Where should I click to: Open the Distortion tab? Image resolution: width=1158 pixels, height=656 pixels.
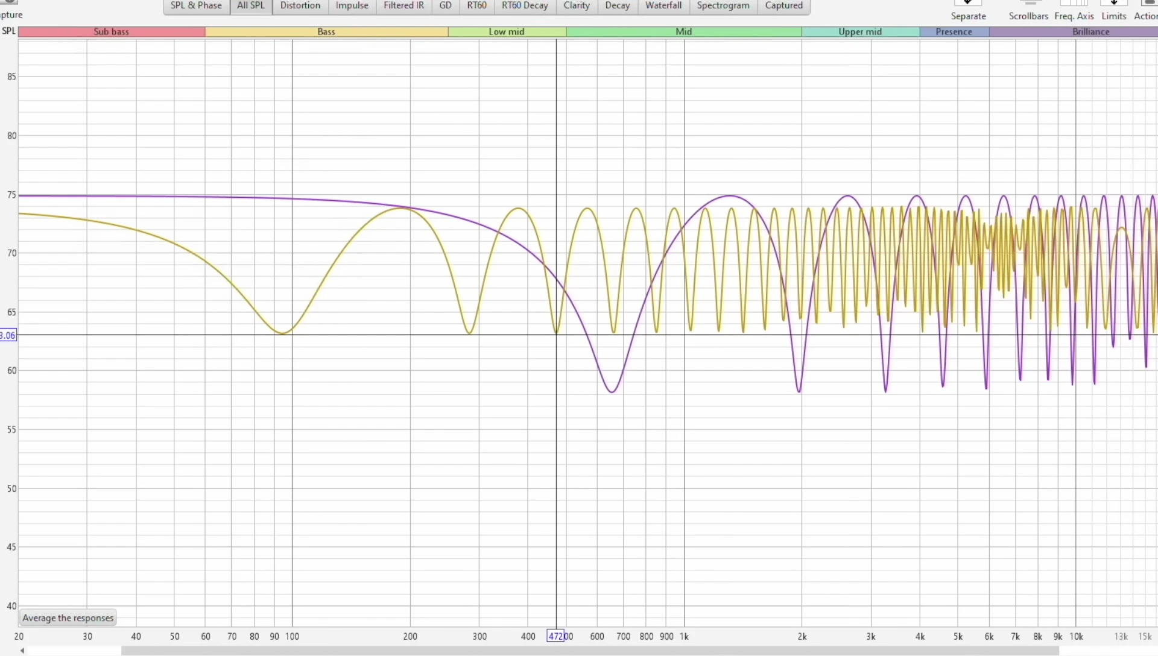click(x=300, y=6)
